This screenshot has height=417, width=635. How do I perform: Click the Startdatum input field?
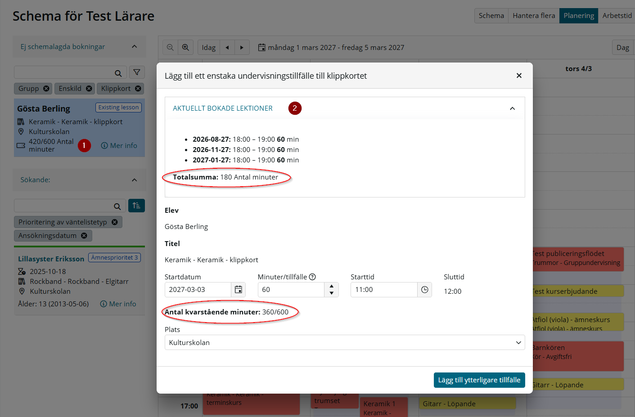click(198, 290)
